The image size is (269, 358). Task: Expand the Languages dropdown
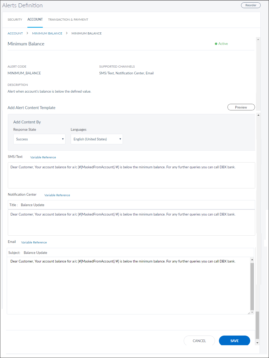pos(97,139)
